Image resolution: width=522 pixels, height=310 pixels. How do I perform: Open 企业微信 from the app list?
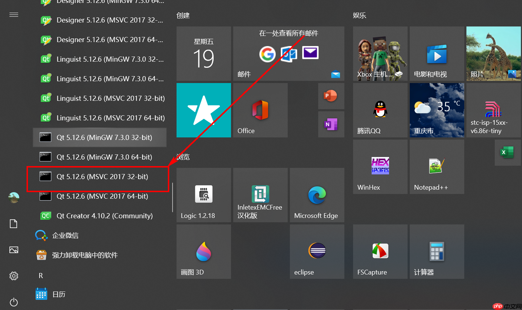click(100, 235)
